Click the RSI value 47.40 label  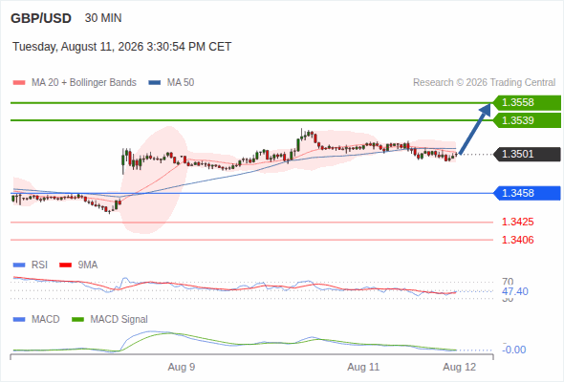point(515,291)
